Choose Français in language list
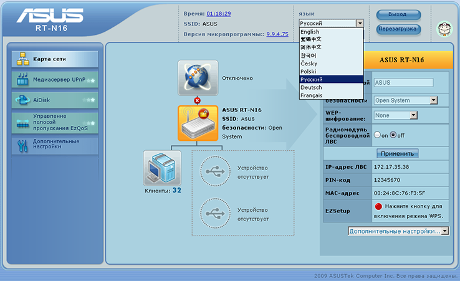This screenshot has height=281, width=460. [331, 95]
